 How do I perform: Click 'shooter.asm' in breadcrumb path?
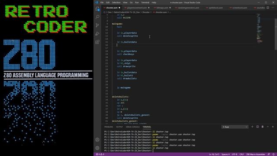point(161,12)
